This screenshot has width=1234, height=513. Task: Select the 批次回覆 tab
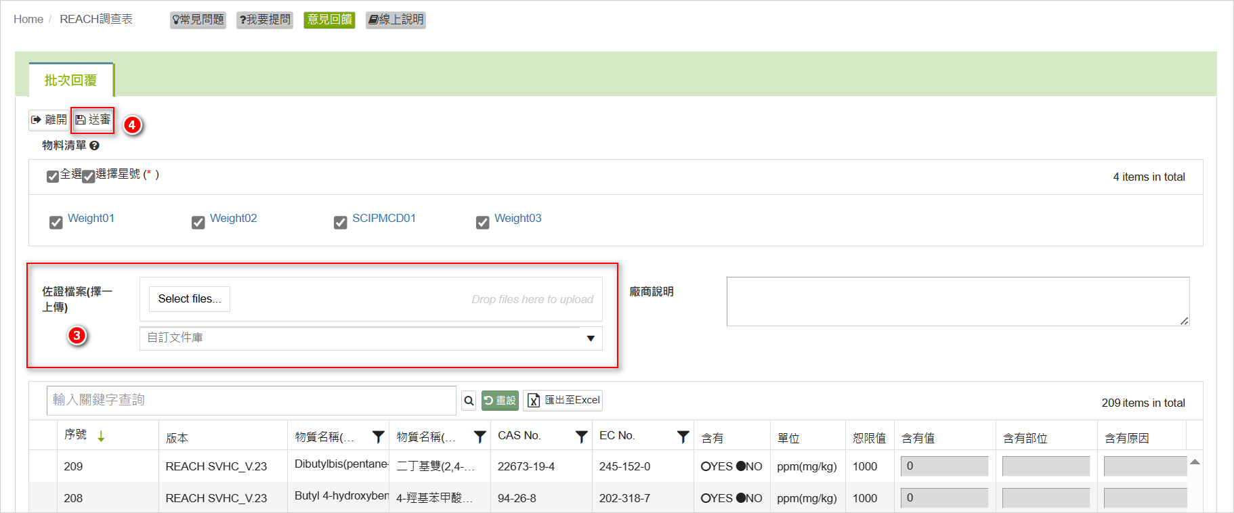click(70, 81)
